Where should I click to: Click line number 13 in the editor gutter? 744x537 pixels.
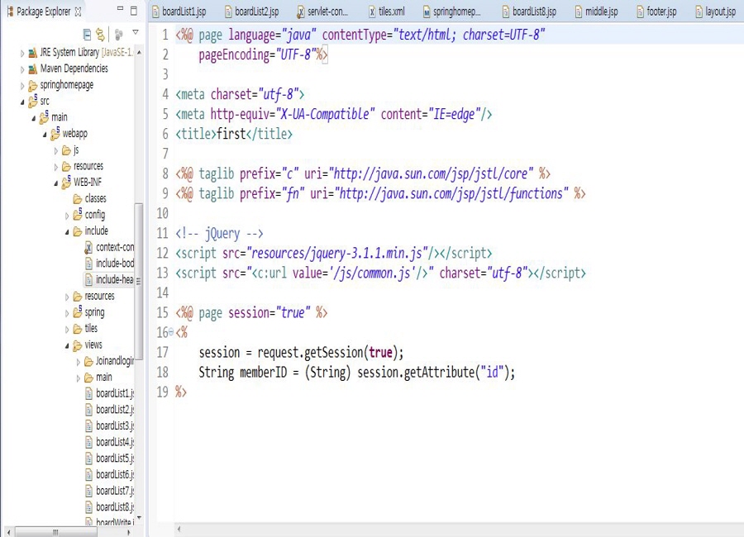[x=162, y=273]
